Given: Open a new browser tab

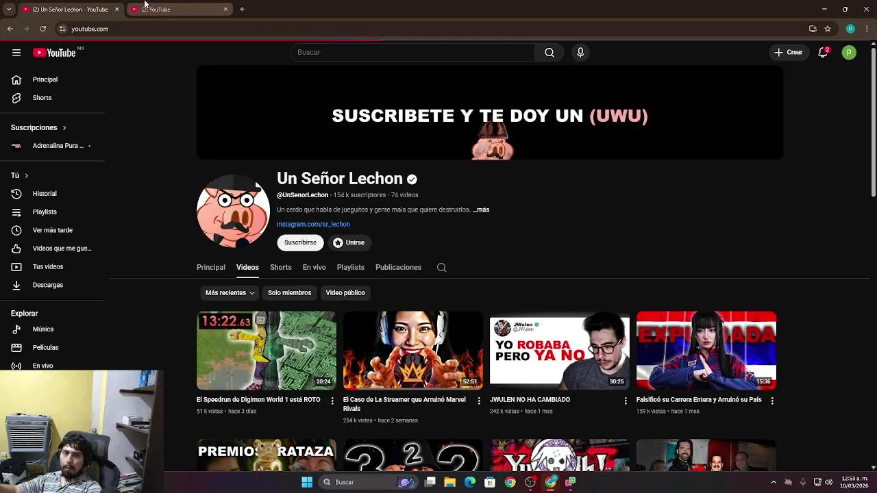Looking at the screenshot, I should [x=242, y=9].
